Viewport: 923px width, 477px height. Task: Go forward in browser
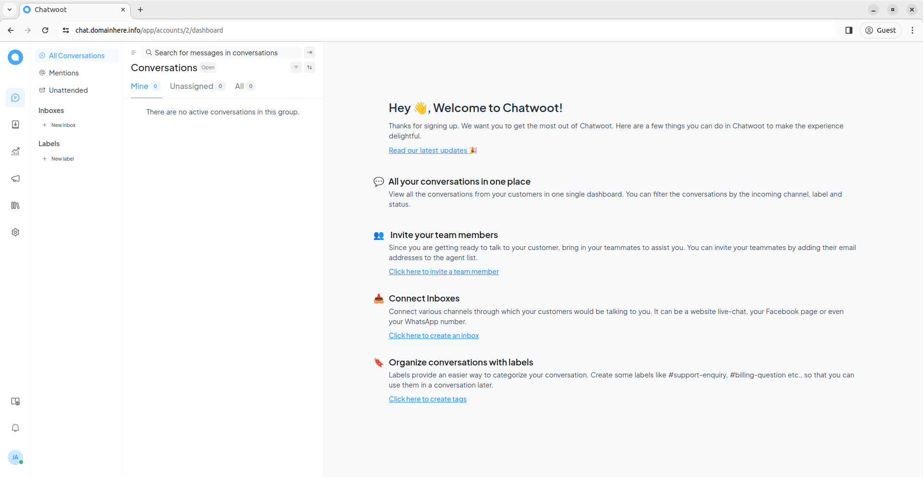point(28,30)
